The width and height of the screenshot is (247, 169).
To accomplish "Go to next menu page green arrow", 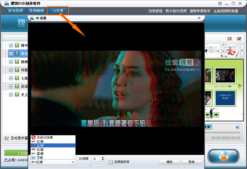I will pyautogui.click(x=216, y=115).
